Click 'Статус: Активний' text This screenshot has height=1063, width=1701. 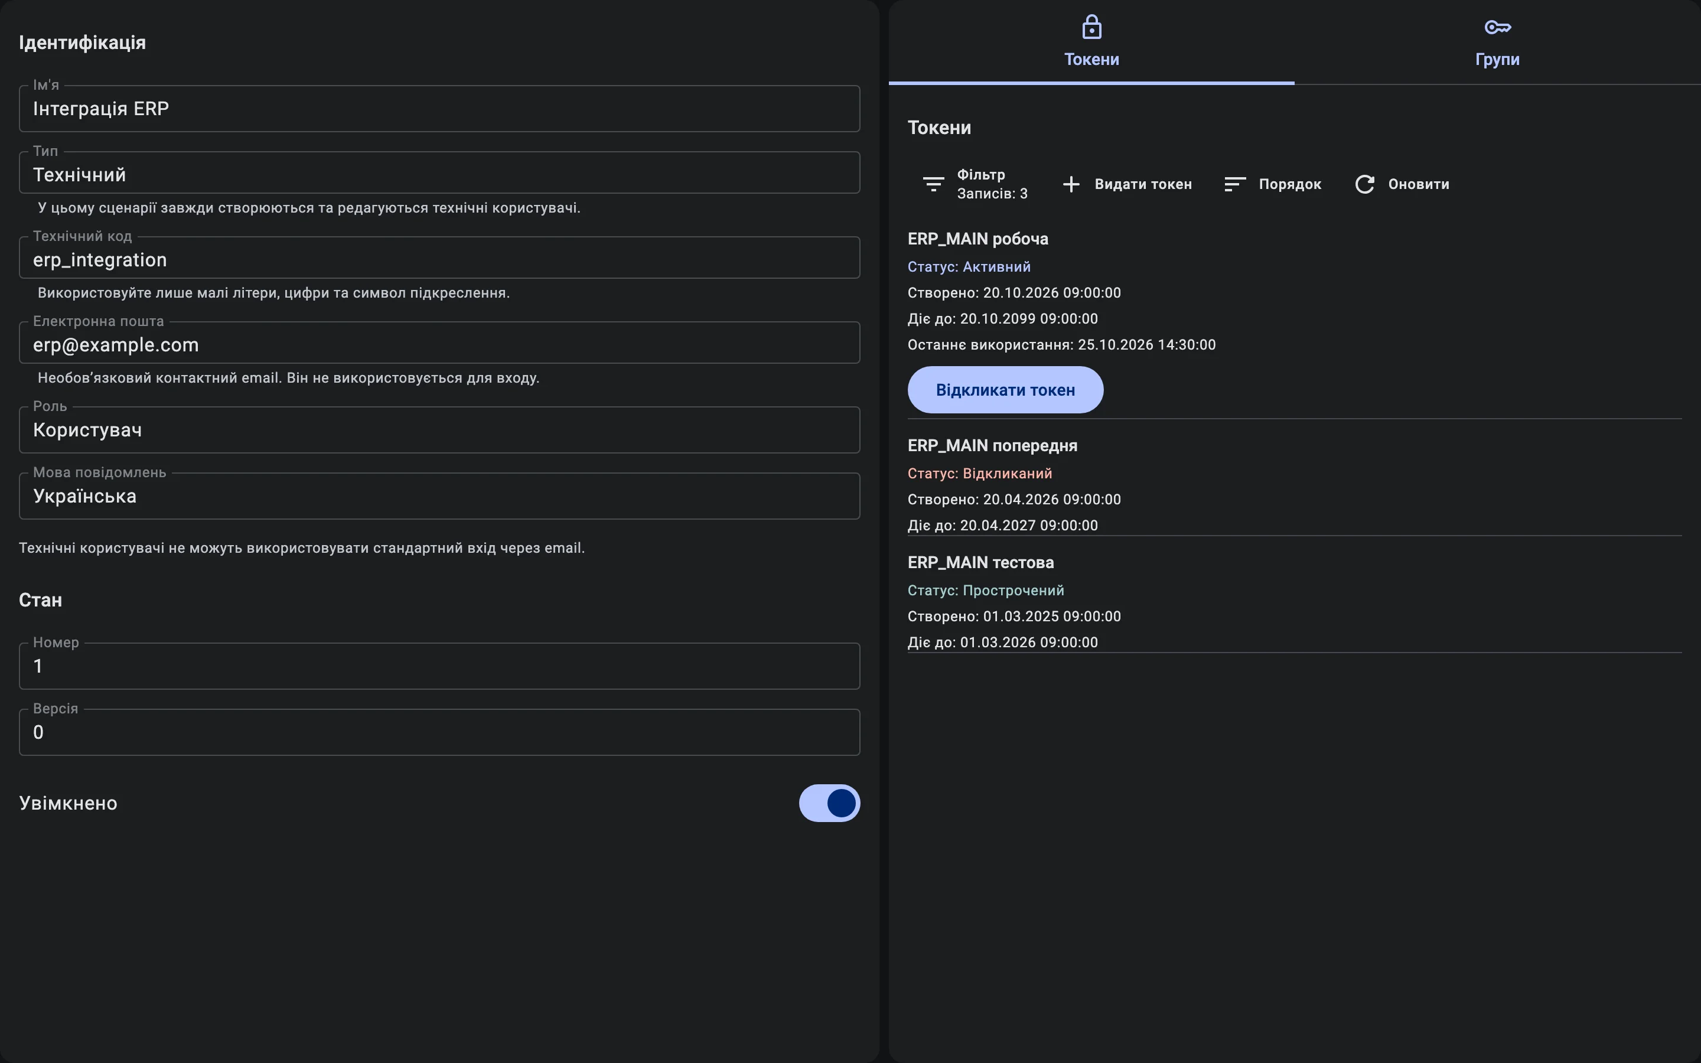click(x=969, y=267)
